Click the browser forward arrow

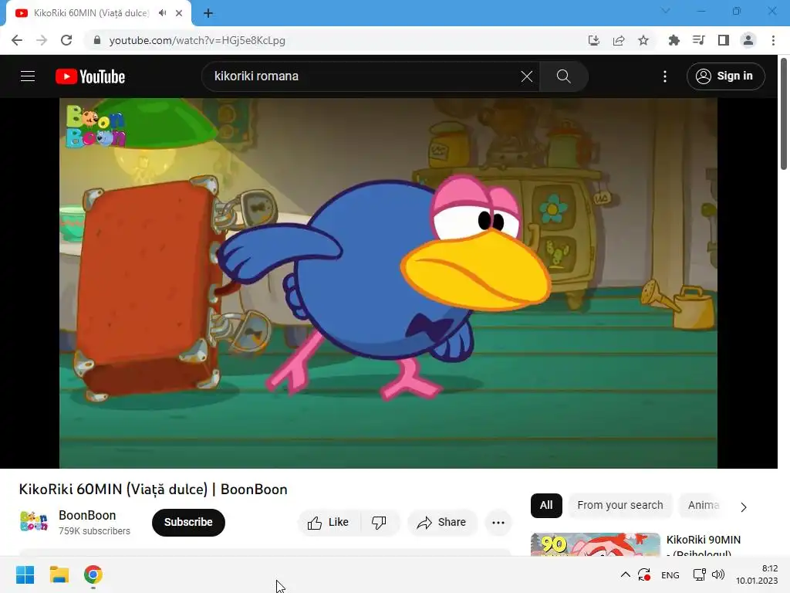[42, 40]
